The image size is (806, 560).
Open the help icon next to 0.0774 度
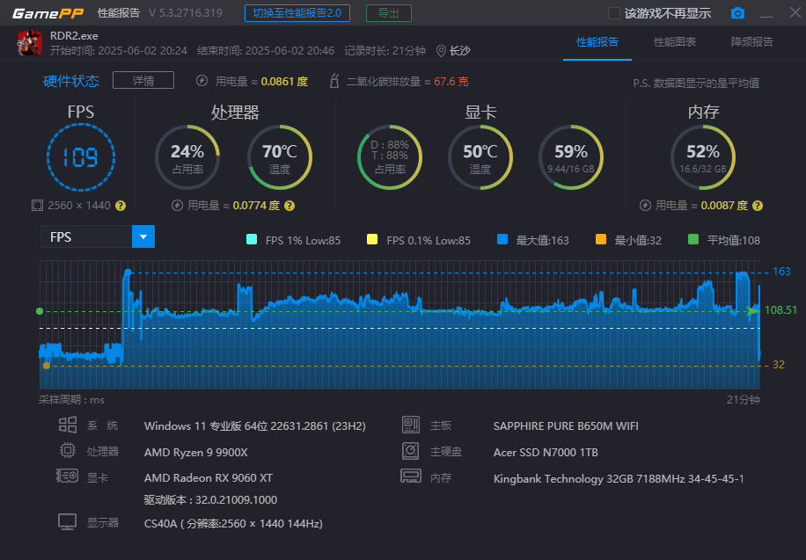click(289, 206)
